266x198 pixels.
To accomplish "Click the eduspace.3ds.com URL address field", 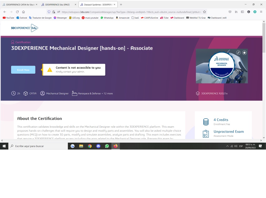I will click(x=131, y=12).
